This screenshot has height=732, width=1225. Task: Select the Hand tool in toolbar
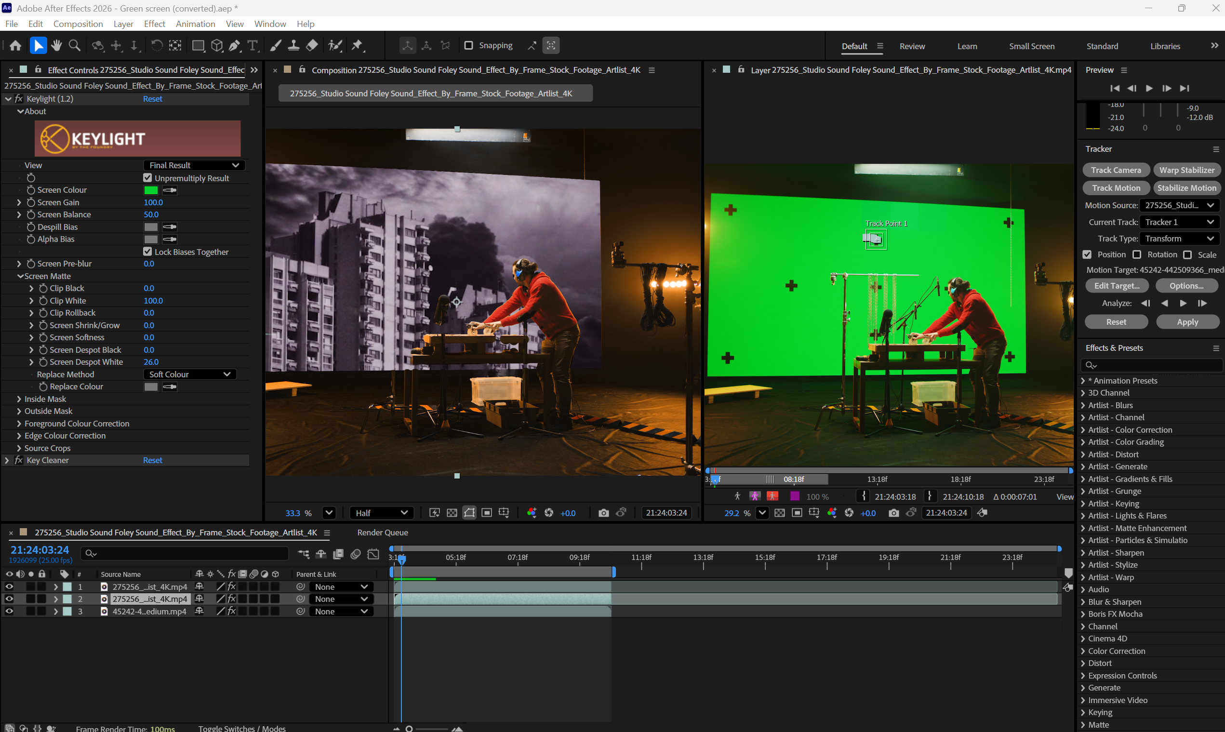[56, 45]
